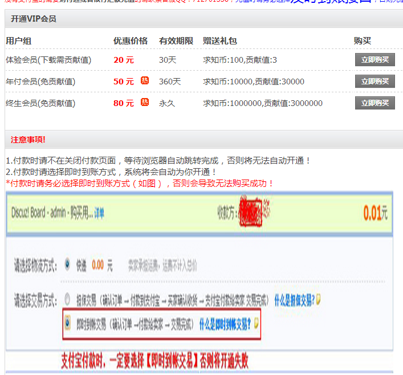Click the Discuz! Board - admin order title
The image size is (403, 375).
[52, 213]
